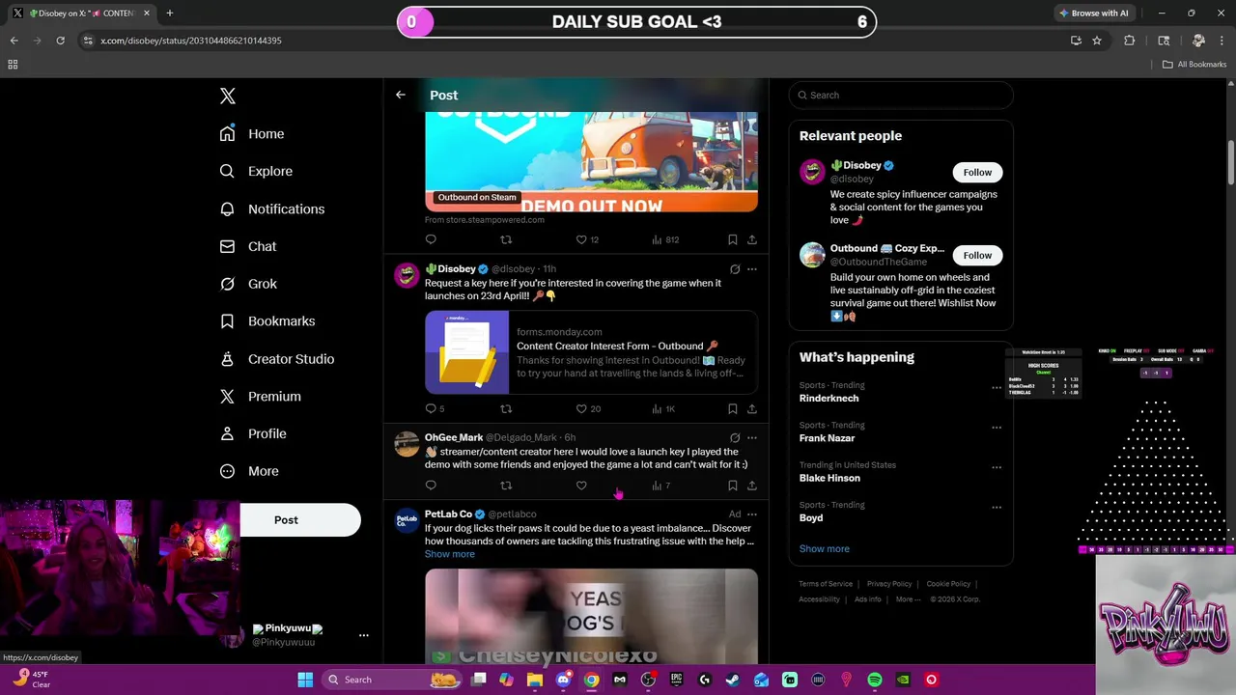
Task: Expand PetLab Co ad with Show more
Action: 450,554
